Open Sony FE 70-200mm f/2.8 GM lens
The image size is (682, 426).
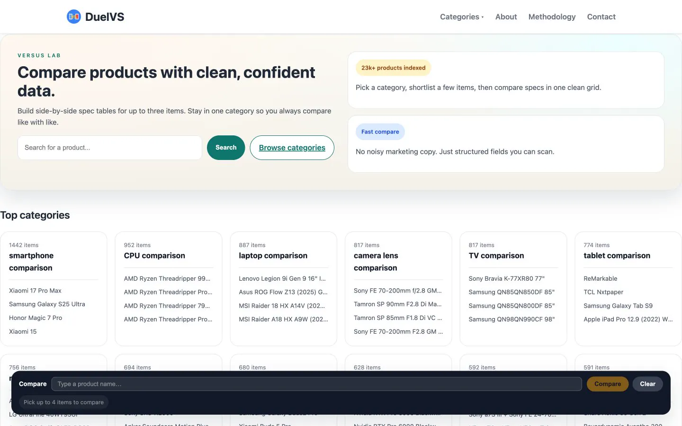pyautogui.click(x=398, y=291)
